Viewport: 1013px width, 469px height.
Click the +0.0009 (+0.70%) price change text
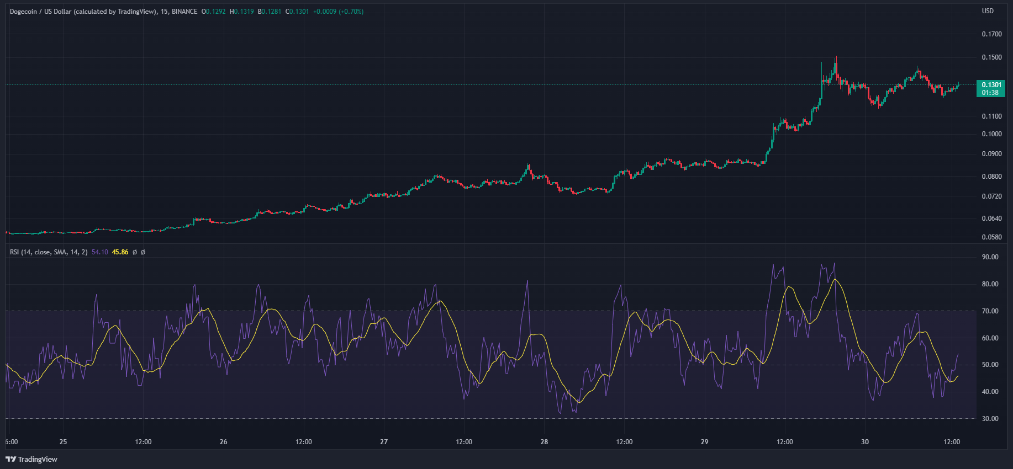click(338, 12)
